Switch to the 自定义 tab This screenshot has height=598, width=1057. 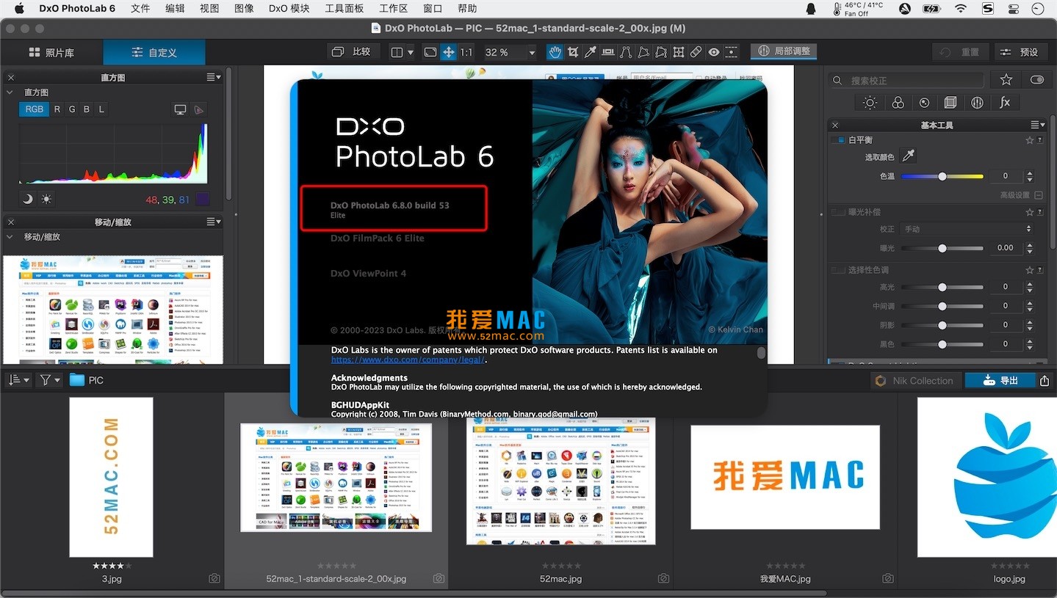pos(154,53)
